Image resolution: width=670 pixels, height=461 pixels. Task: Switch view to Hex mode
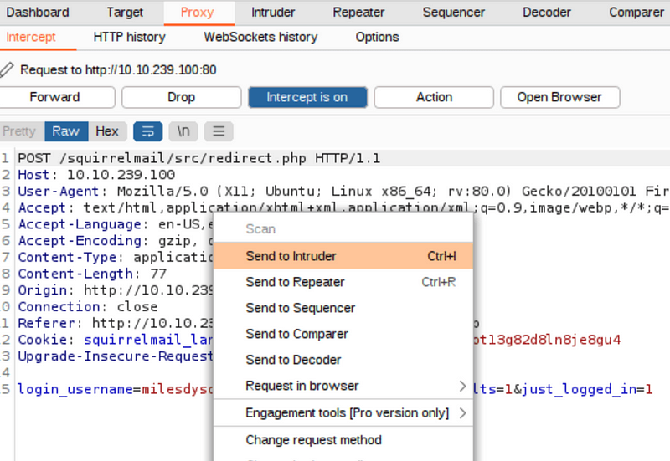click(107, 131)
